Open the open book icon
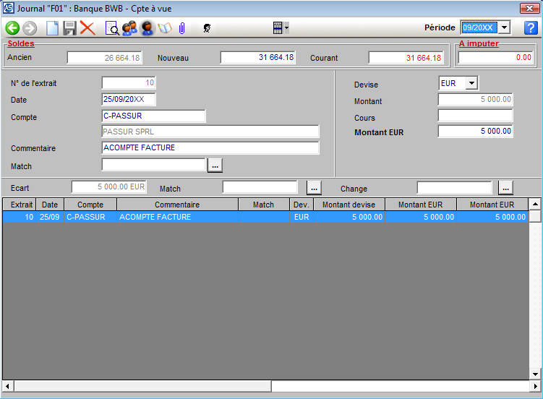Image resolution: width=543 pixels, height=399 pixels. (x=164, y=28)
